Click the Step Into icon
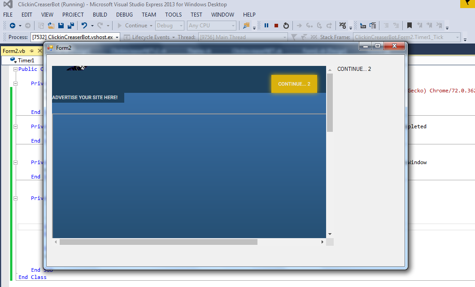475x287 pixels. tap(309, 26)
